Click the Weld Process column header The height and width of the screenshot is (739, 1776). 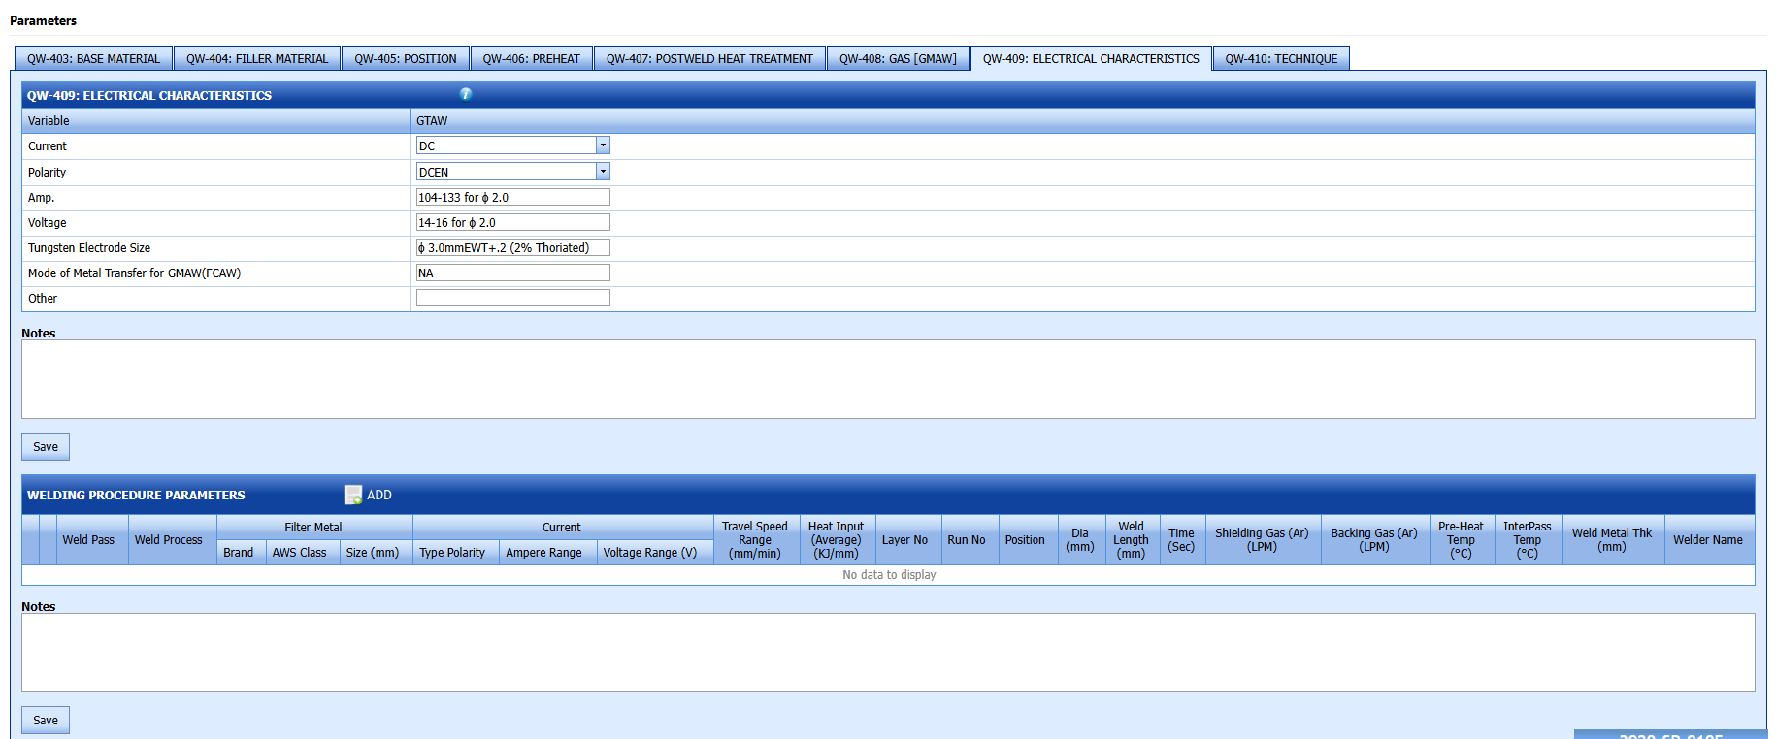[169, 540]
